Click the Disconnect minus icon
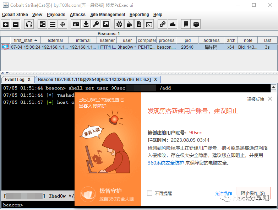 (16, 24)
